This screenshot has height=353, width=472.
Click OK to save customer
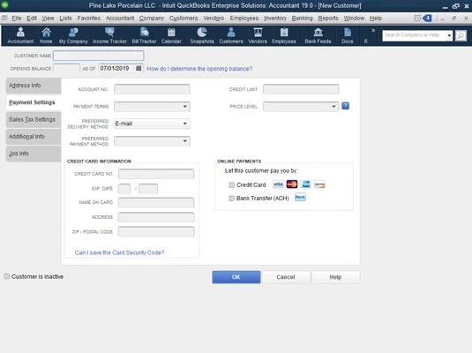pos(236,277)
